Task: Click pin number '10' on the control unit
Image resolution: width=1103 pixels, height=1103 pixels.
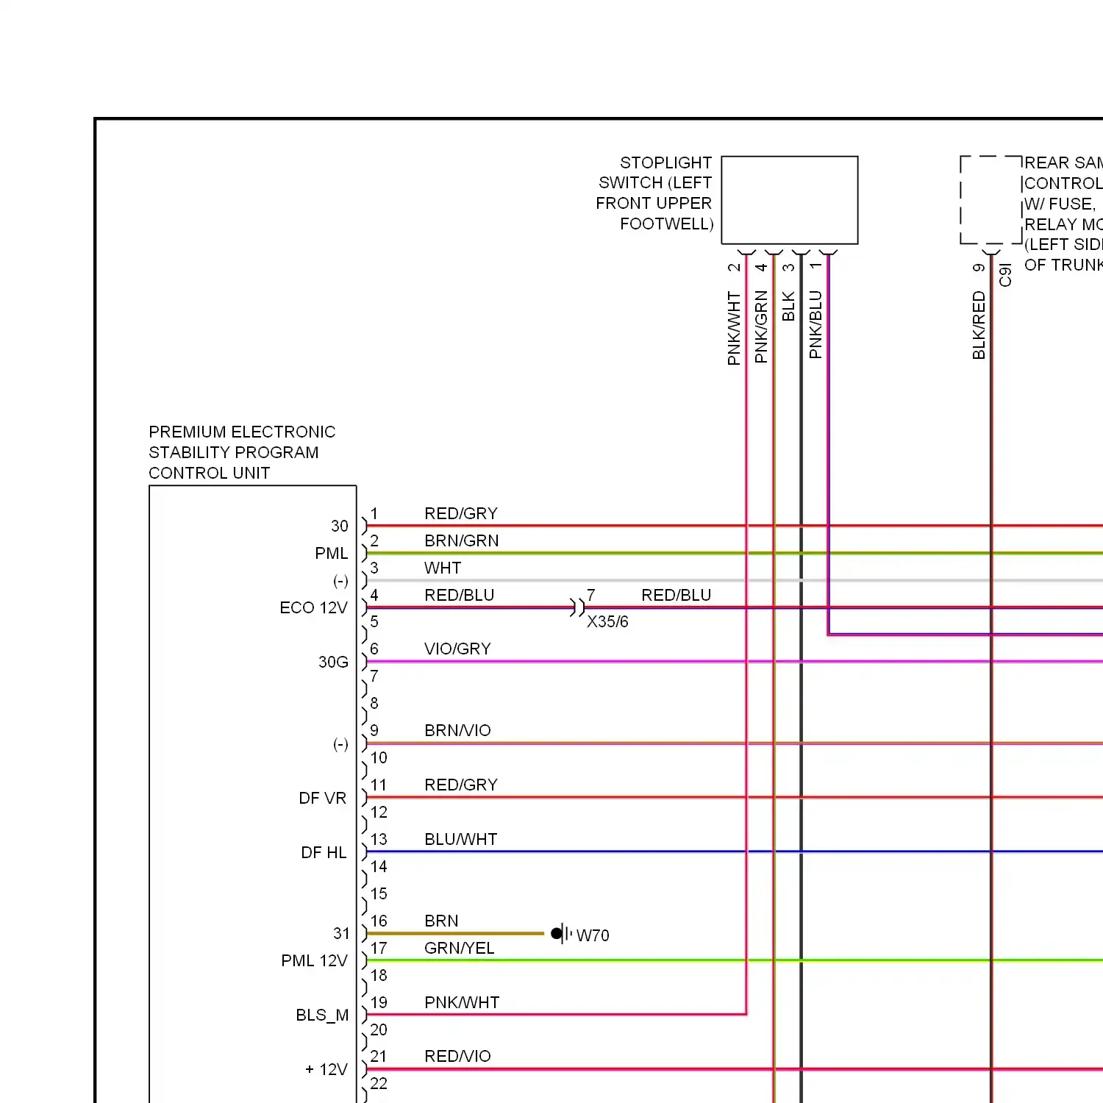Action: [x=379, y=757]
